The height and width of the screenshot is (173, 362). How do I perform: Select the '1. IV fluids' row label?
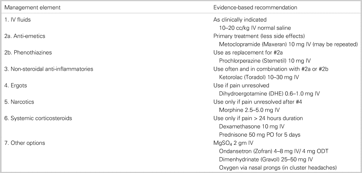point(16,19)
